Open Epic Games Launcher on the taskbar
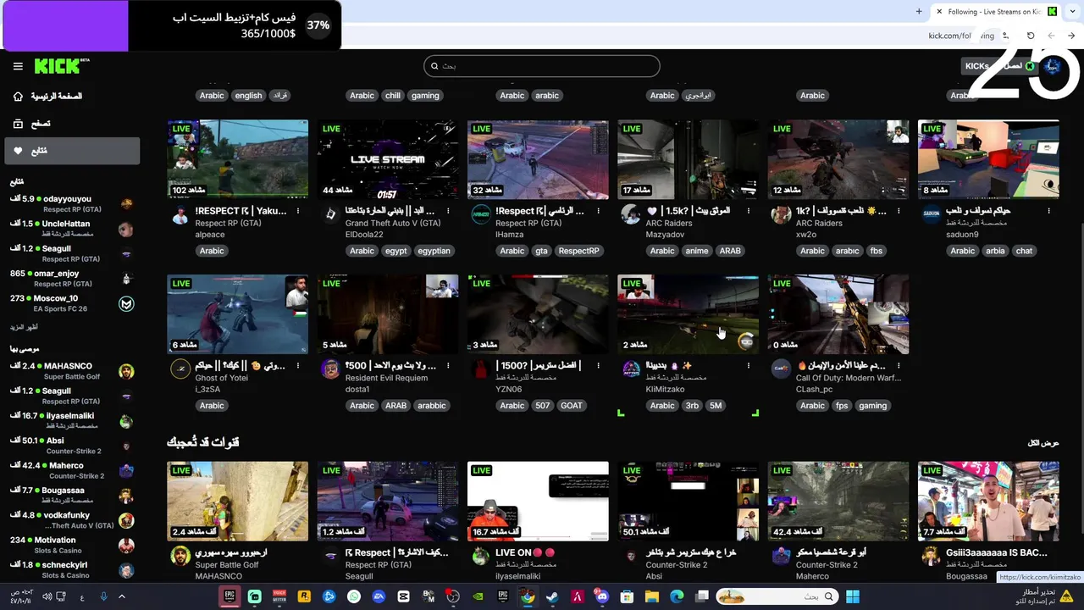1084x610 pixels. [230, 597]
